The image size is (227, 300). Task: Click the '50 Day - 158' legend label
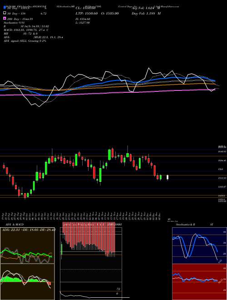pos(16,13)
